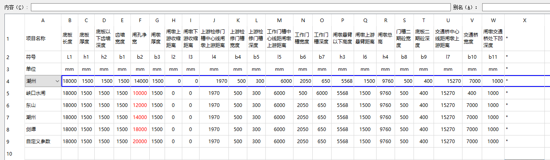
Task: Select the 潮州 name cell in row 7
Action: tap(43, 117)
